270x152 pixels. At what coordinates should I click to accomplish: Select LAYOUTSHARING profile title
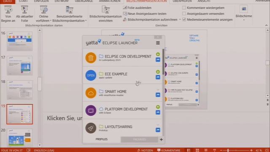(x=119, y=127)
